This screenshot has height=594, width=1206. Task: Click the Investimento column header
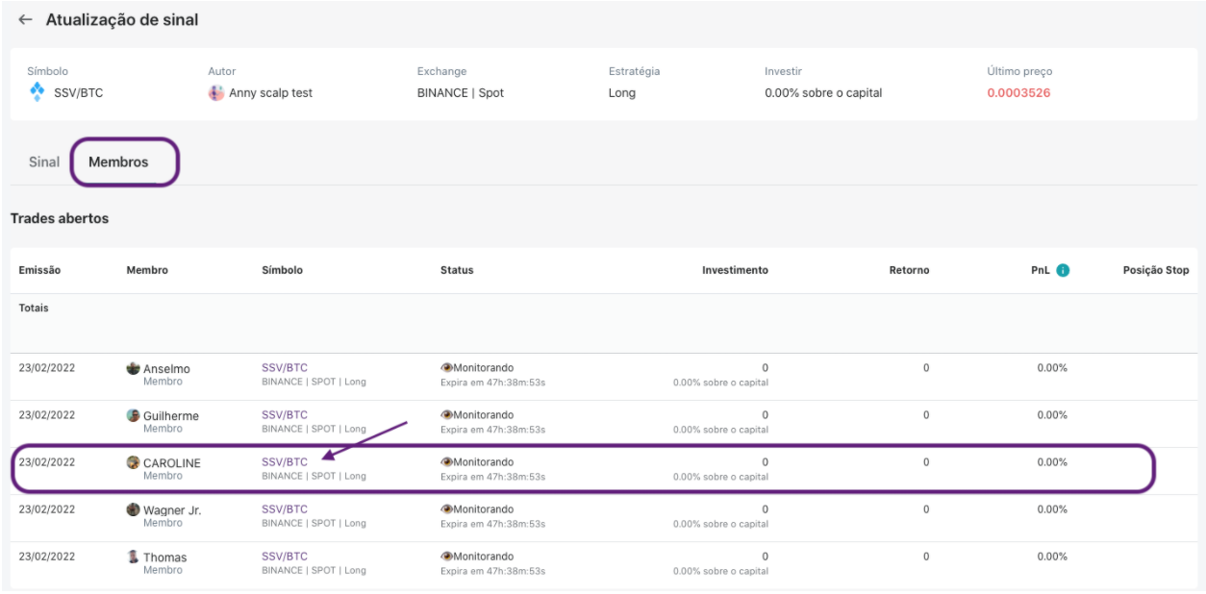(735, 270)
